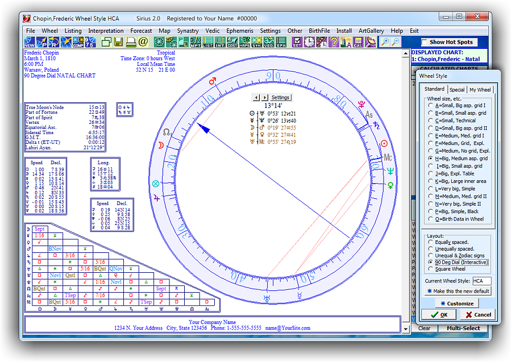Select wheel size C=Small, Technical
This screenshot has width=511, height=362.
coord(430,120)
